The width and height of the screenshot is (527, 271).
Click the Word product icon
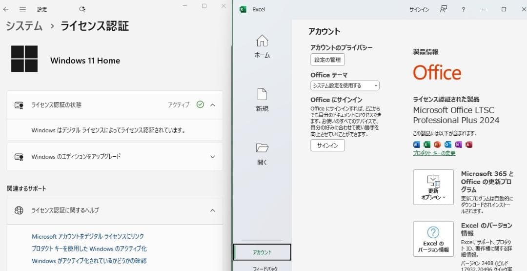[x=416, y=145]
